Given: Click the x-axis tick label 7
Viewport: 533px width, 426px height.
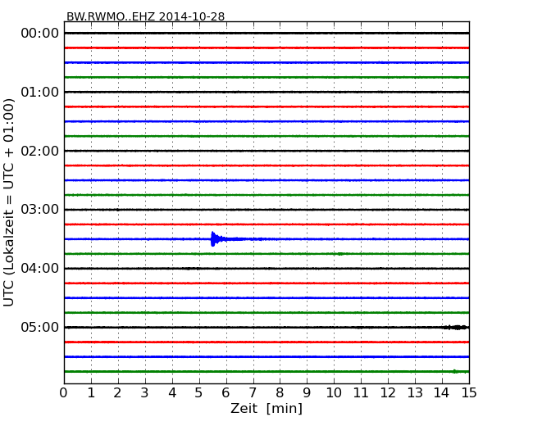Looking at the screenshot, I should point(253,393).
